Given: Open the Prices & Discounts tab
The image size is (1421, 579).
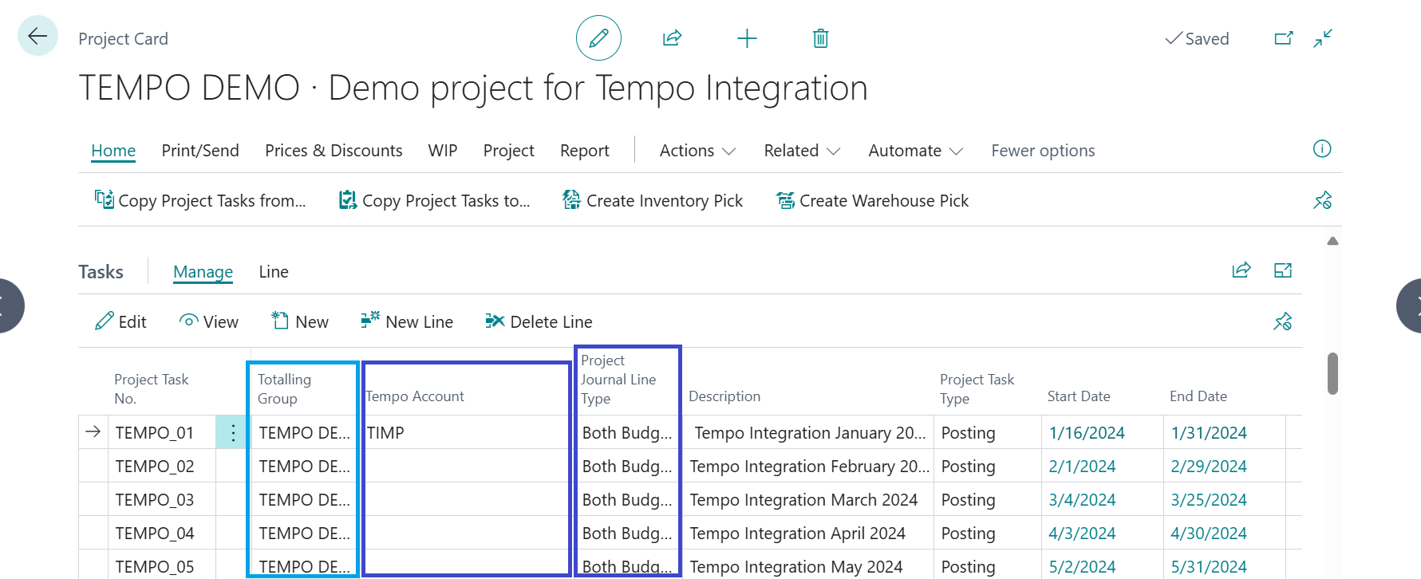Looking at the screenshot, I should pyautogui.click(x=334, y=151).
